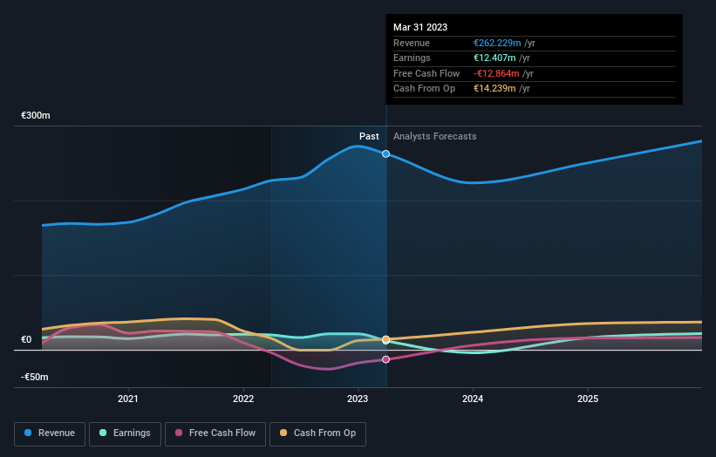716x457 pixels.
Task: Click the Analysts Forecasts label
Action: point(434,136)
